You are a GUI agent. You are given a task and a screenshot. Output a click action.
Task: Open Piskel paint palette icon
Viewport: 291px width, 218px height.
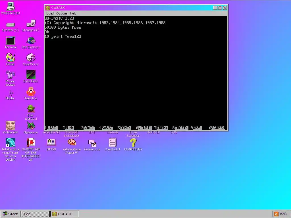tap(11, 59)
